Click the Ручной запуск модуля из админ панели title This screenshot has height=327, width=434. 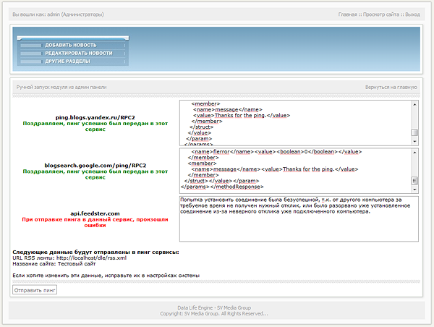click(61, 88)
